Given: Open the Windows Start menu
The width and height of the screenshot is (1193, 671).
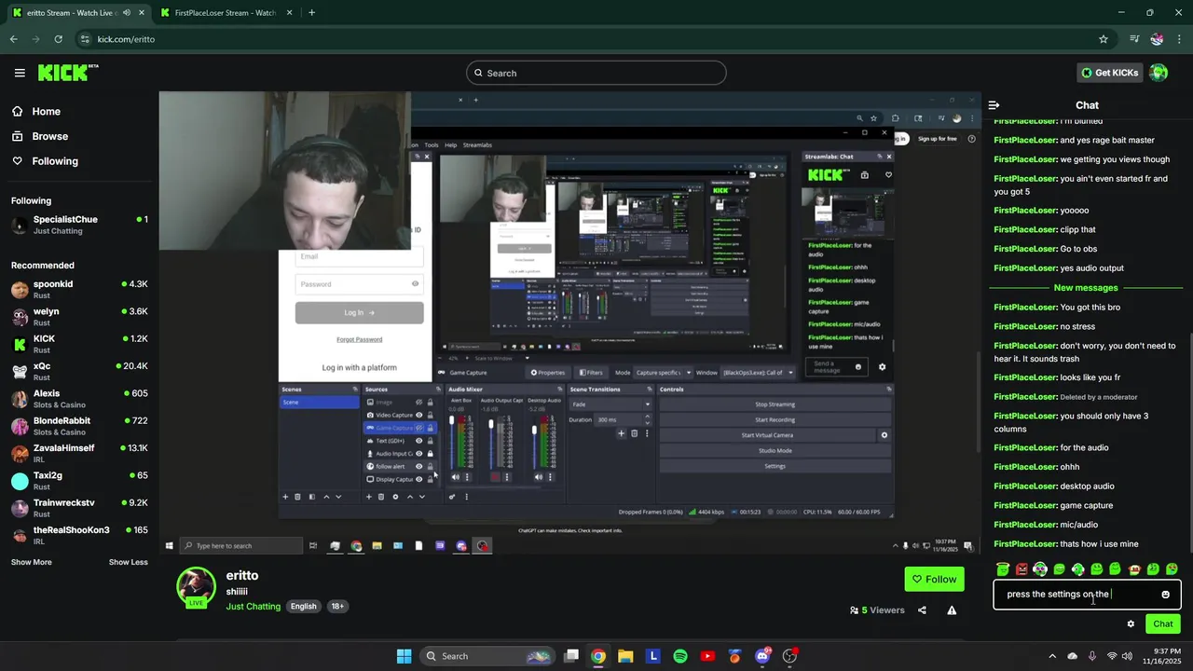Looking at the screenshot, I should (404, 656).
